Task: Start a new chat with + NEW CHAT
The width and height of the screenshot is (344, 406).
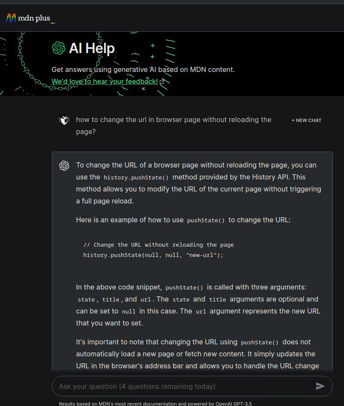Action: point(306,120)
